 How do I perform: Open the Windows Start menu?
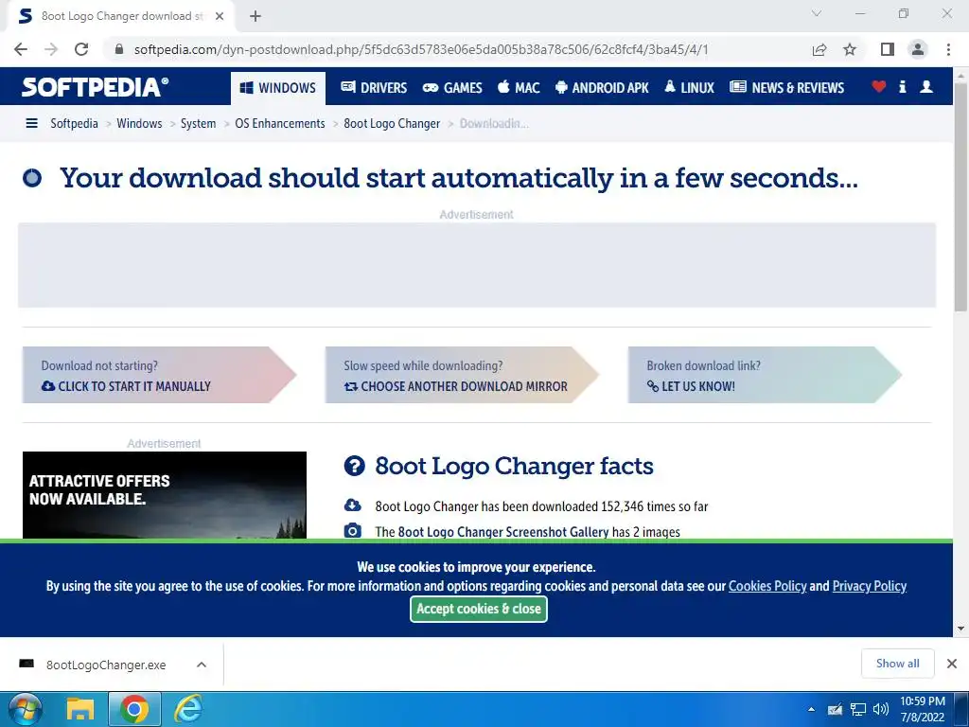[x=25, y=709]
